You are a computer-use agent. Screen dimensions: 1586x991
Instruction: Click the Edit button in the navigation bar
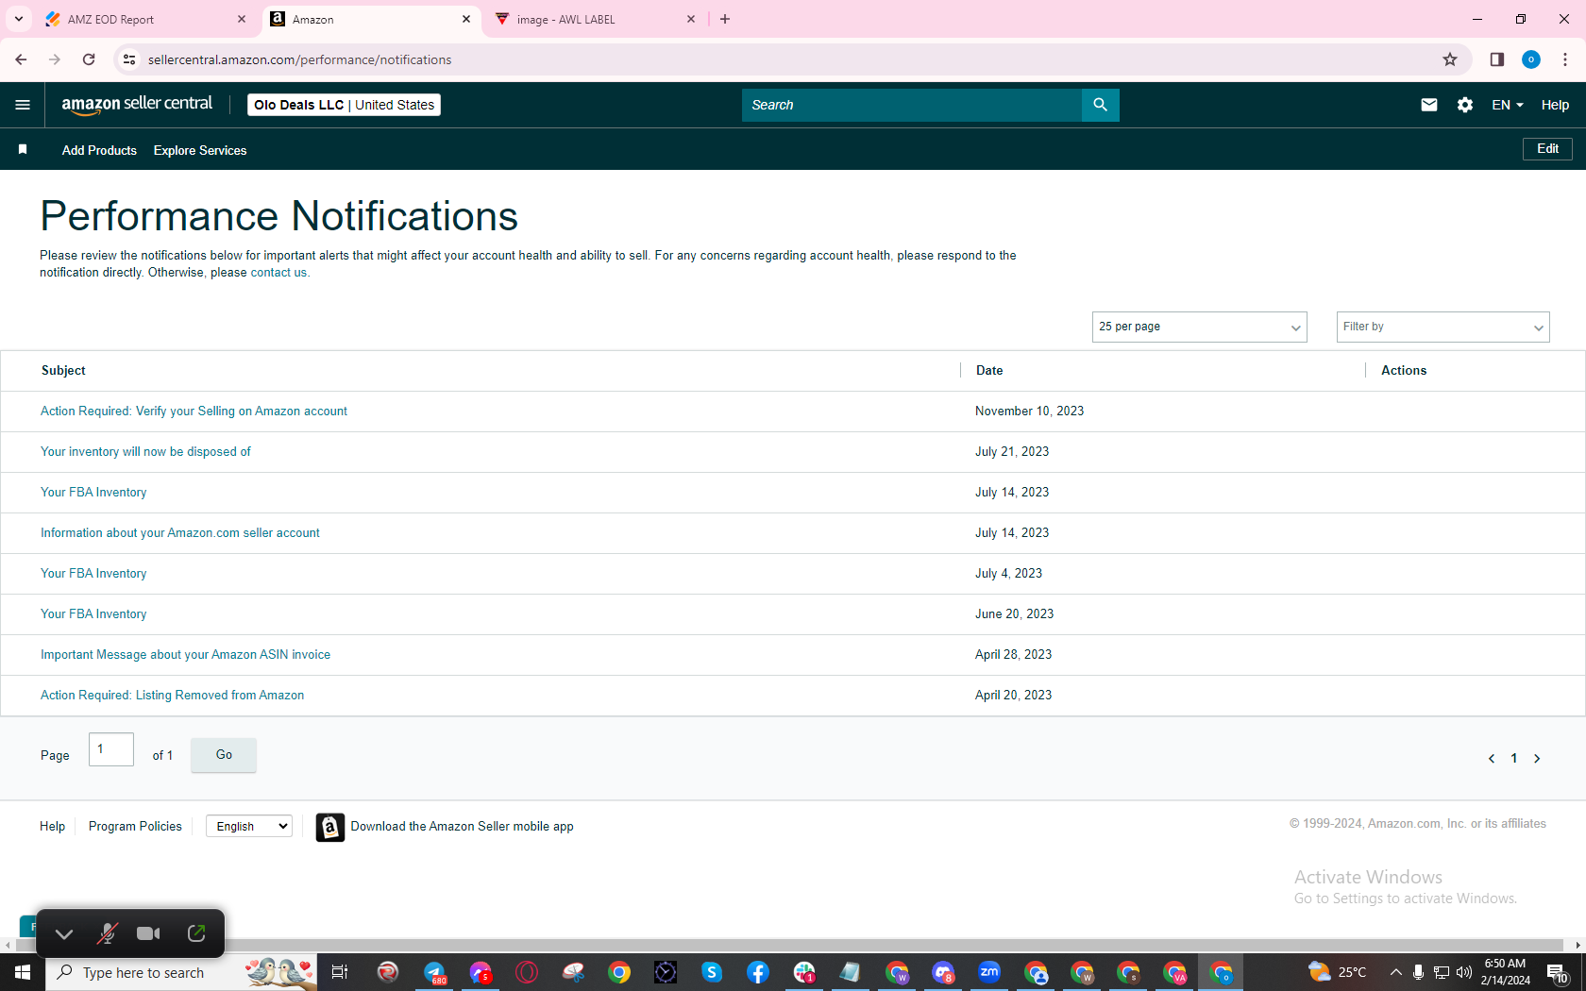[1547, 149]
